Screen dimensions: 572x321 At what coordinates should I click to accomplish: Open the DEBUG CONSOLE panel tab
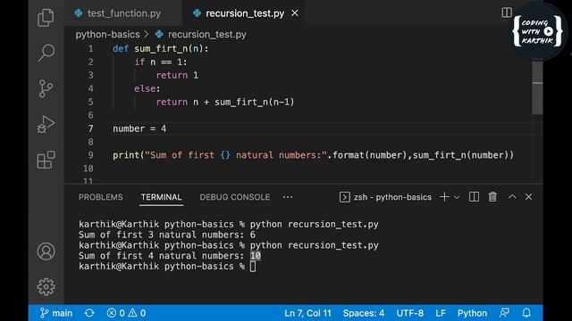tap(235, 197)
